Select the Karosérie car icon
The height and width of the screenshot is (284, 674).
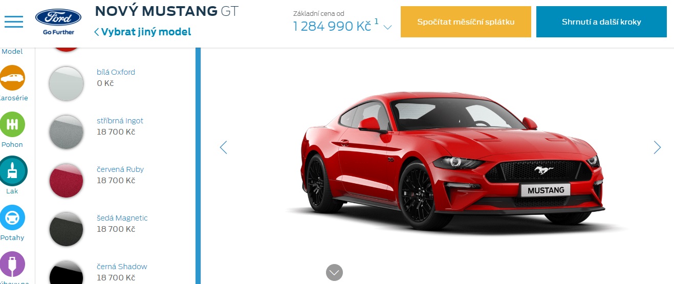[12, 78]
